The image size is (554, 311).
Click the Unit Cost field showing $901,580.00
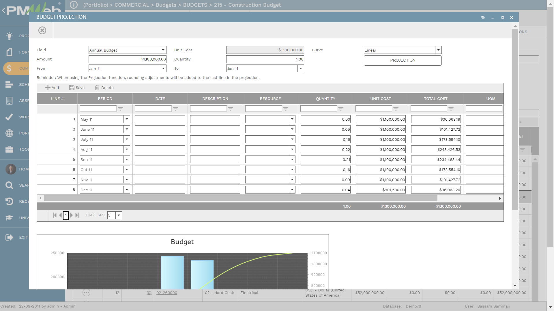381,189
